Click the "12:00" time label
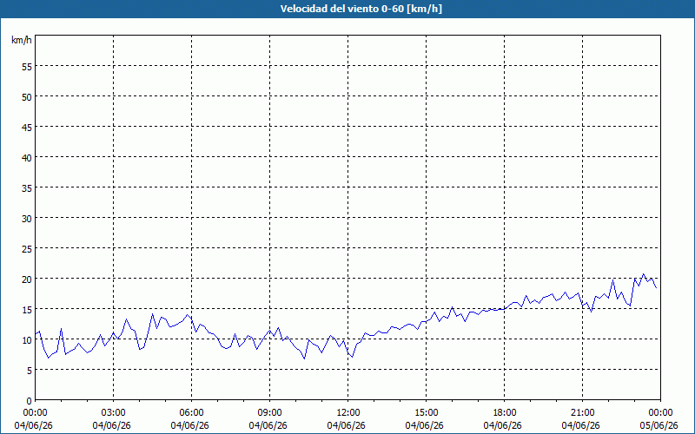 coord(348,413)
